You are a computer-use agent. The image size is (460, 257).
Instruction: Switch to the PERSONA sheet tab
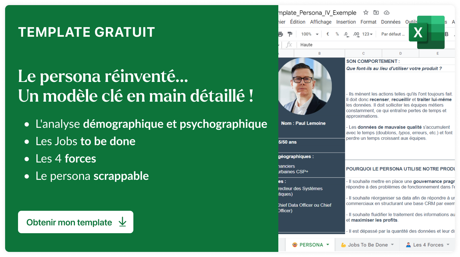[310, 244]
